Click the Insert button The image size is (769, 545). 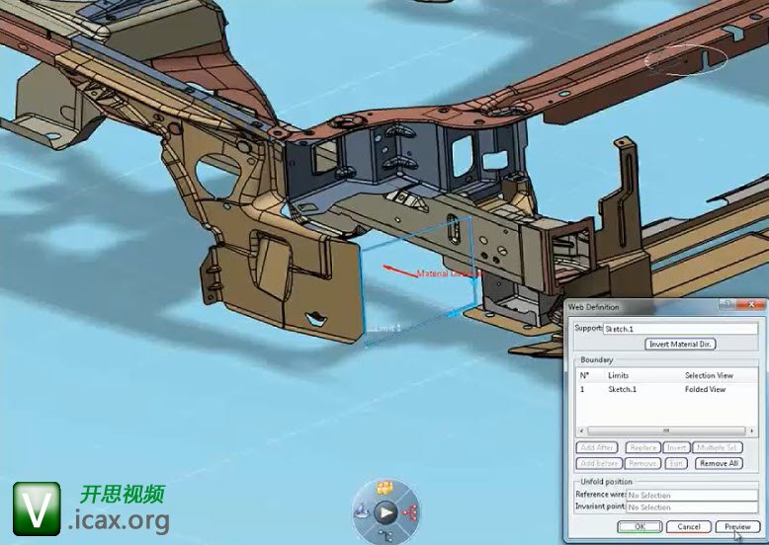tap(676, 447)
